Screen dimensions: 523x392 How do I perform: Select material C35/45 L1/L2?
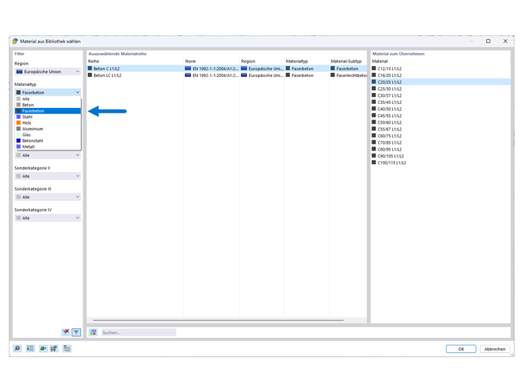[440, 102]
